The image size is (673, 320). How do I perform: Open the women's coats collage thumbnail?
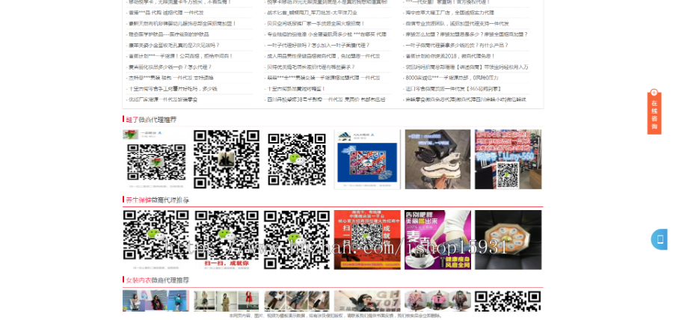pos(226,301)
